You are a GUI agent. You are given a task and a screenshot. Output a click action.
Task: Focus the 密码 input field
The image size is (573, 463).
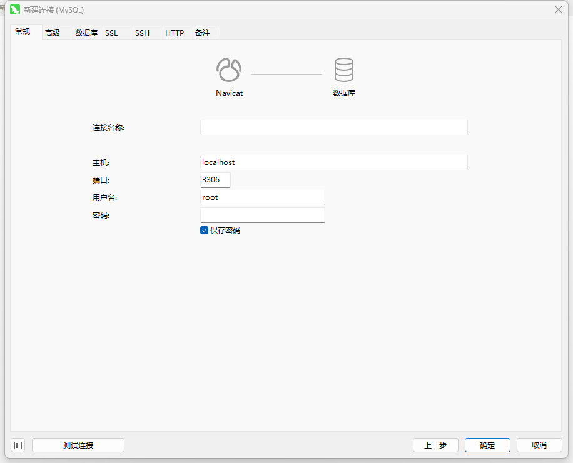pos(263,216)
